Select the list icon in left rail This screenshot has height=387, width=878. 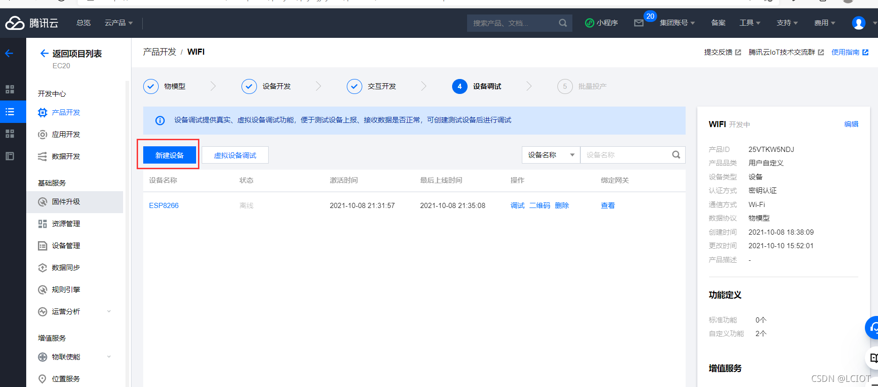click(x=9, y=112)
